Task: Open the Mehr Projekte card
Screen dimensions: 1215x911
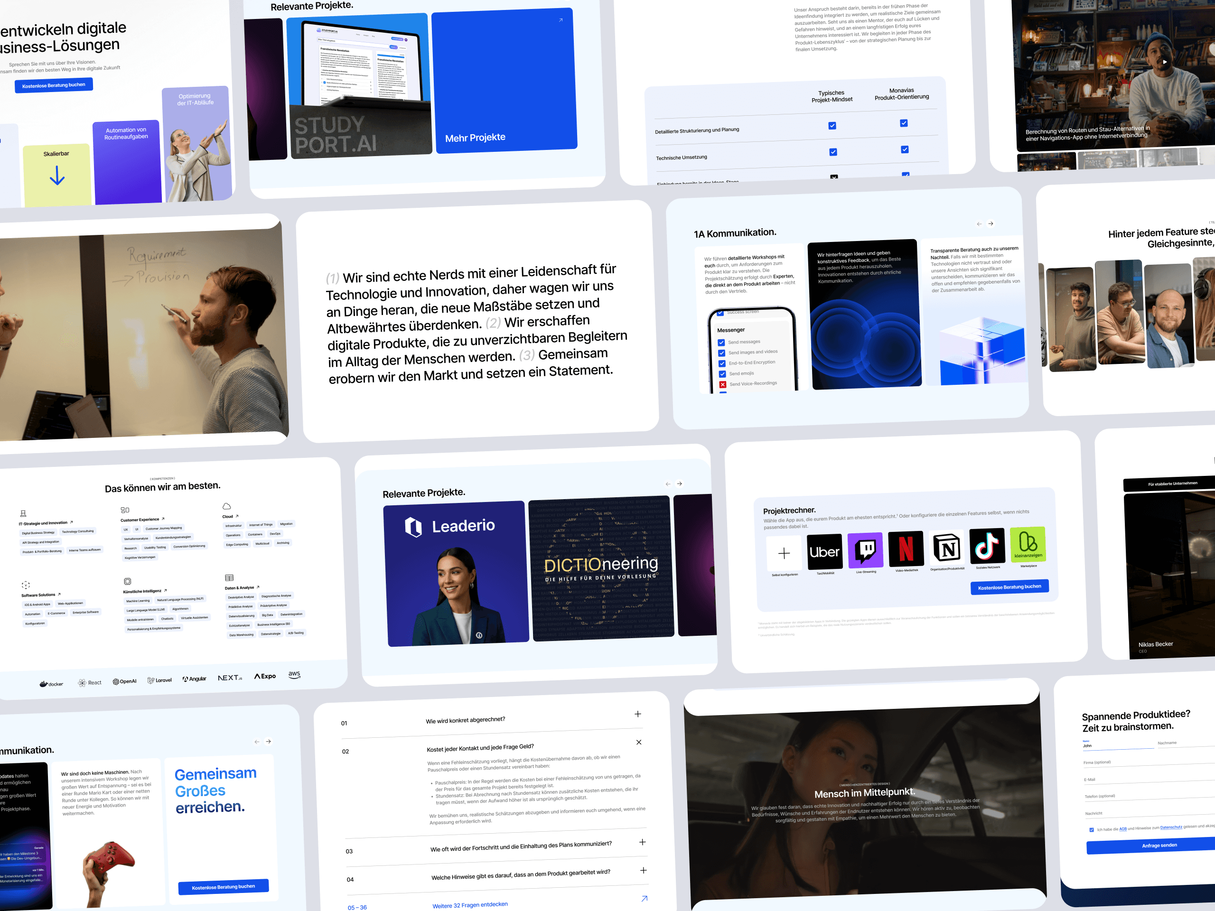Action: click(x=504, y=81)
